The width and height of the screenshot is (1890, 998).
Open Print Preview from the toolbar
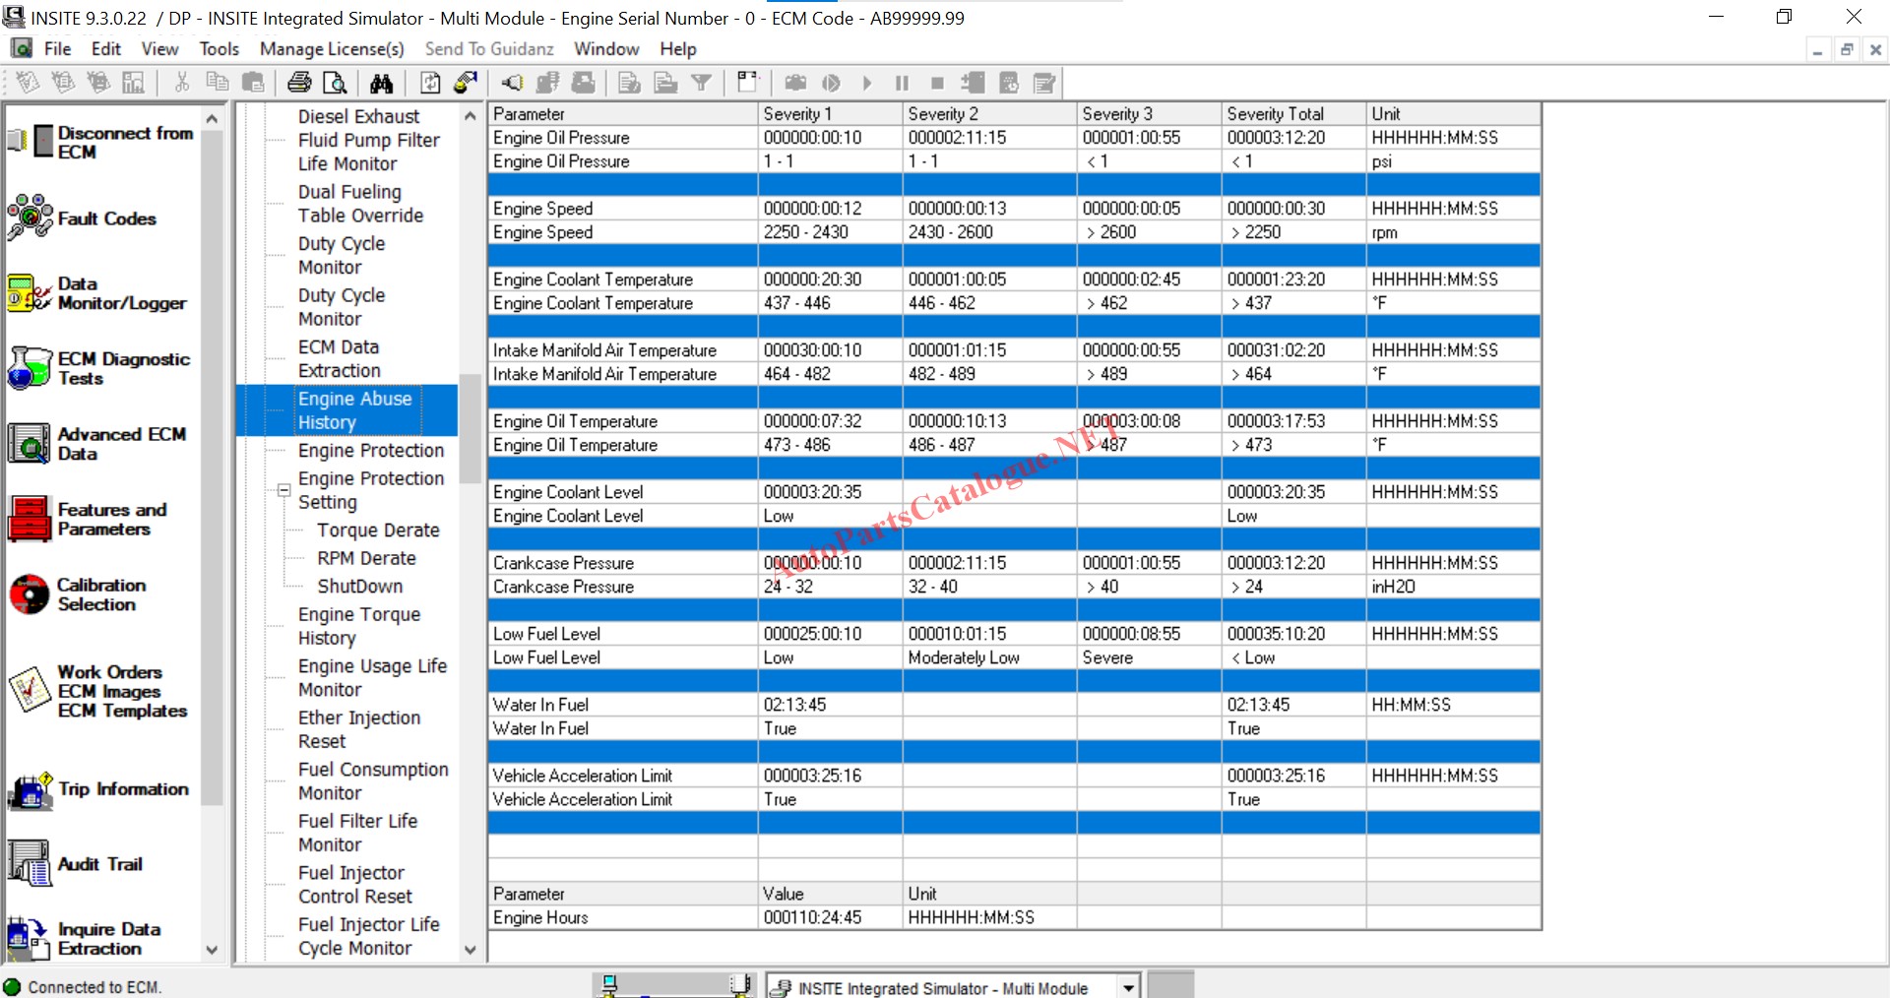click(335, 83)
